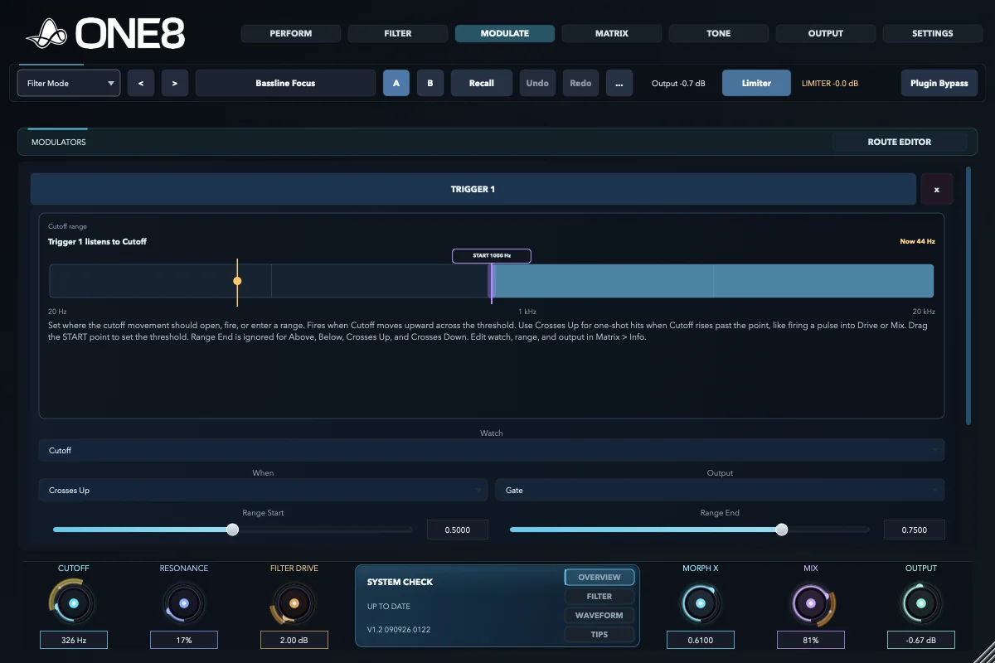Switch to the Filter tab in top navigation
The height and width of the screenshot is (663, 995).
[398, 33]
